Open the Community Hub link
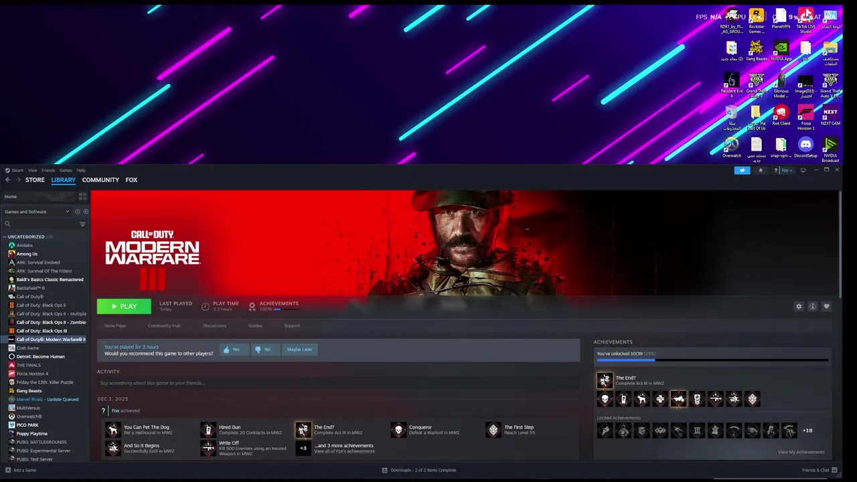This screenshot has height=482, width=857. pyautogui.click(x=164, y=326)
